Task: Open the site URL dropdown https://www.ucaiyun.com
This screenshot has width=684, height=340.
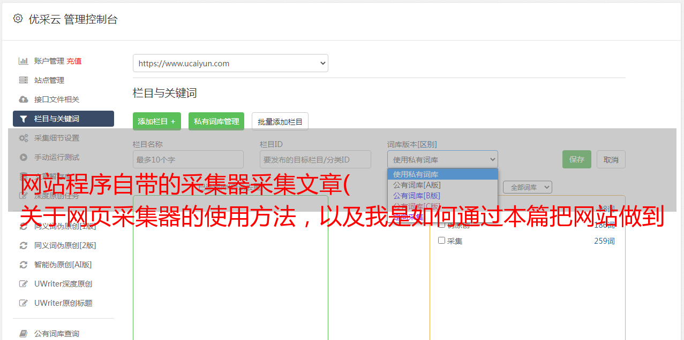Action: pos(230,63)
